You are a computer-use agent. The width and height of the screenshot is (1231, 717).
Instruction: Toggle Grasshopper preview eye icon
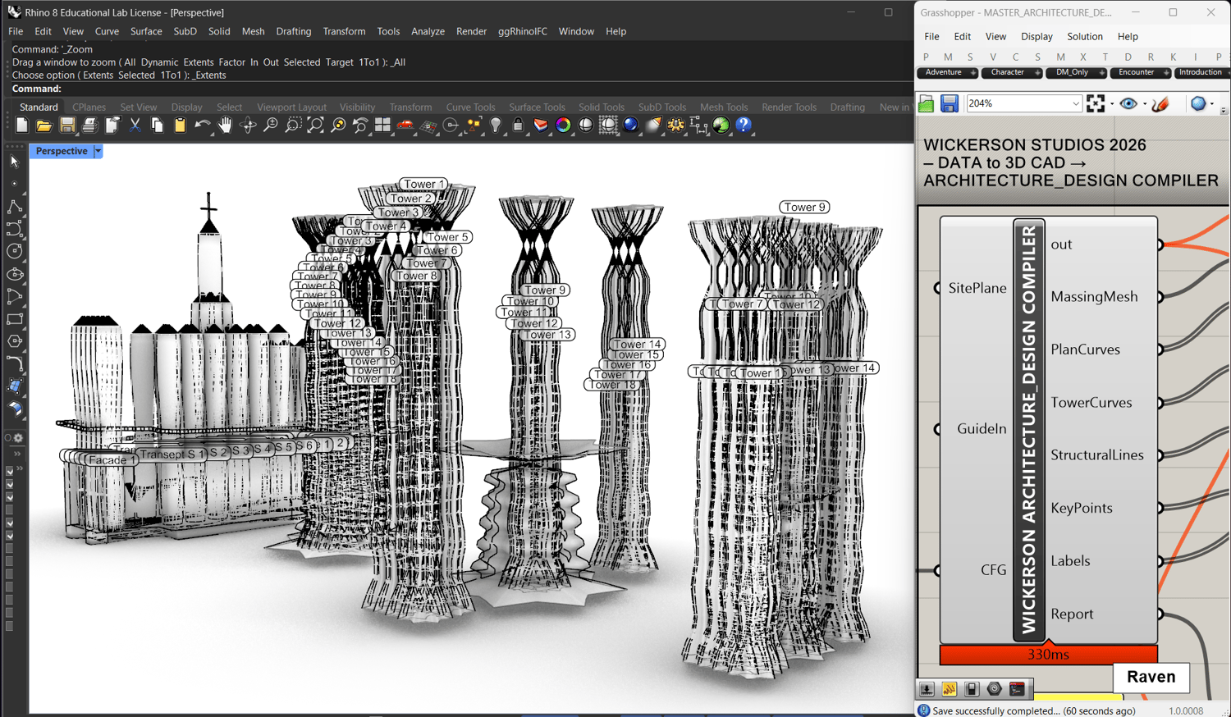pyautogui.click(x=1128, y=103)
